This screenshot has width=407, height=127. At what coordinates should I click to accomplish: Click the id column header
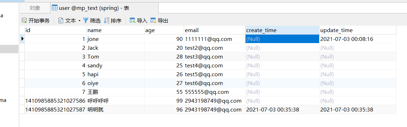[55, 30]
